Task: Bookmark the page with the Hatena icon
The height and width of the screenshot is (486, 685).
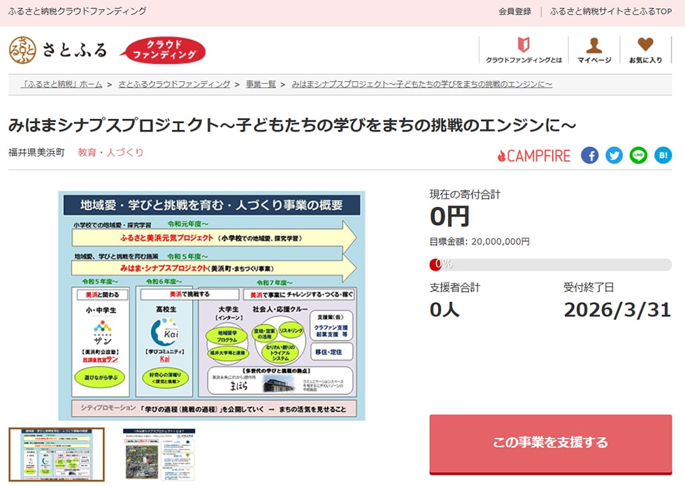Action: coord(663,156)
